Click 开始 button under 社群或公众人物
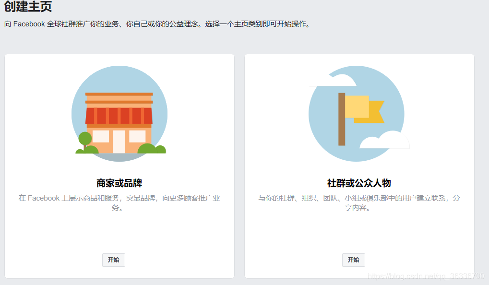Screen dimensions: 489x285 (354, 260)
